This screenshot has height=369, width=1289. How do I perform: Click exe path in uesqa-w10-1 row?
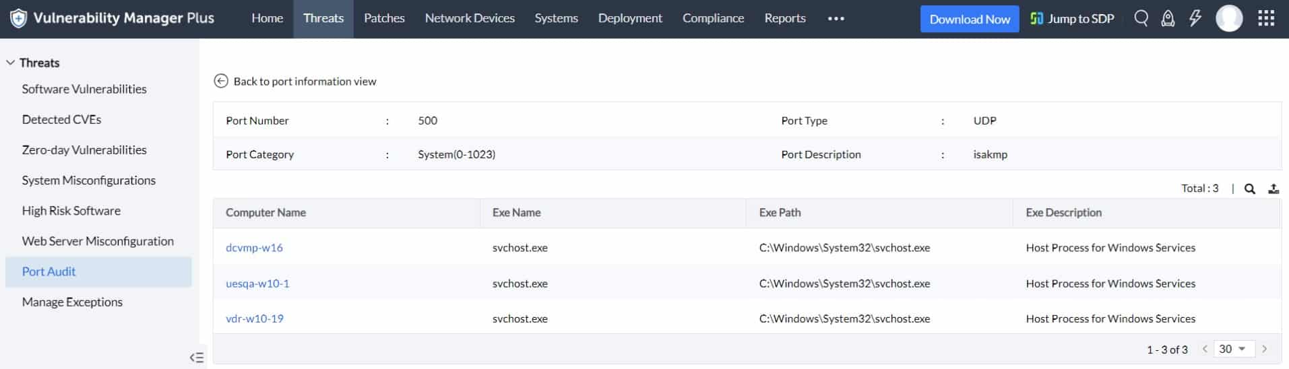844,283
